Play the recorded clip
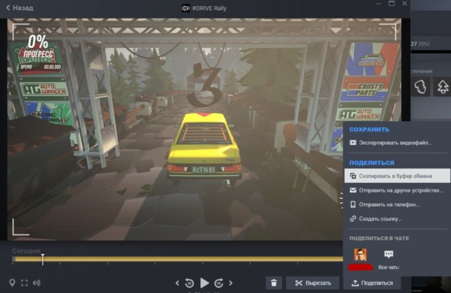 (x=204, y=283)
